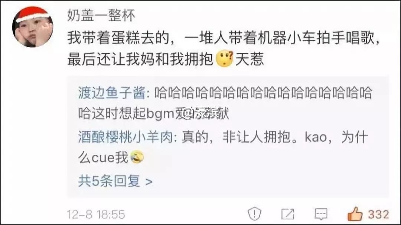Tap the thinking-face emoji in the comment
Image resolution: width=401 pixels, height=225 pixels.
pos(224,59)
